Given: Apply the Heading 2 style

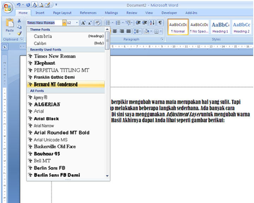Looking at the screenshot, I should pyautogui.click(x=242, y=27).
